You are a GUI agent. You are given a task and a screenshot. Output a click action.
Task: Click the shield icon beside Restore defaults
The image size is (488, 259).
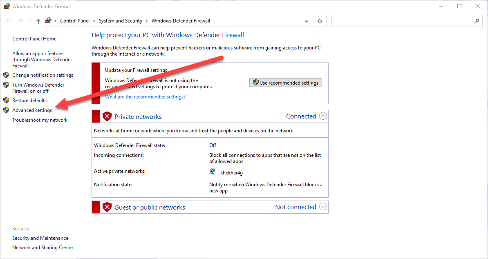6,100
